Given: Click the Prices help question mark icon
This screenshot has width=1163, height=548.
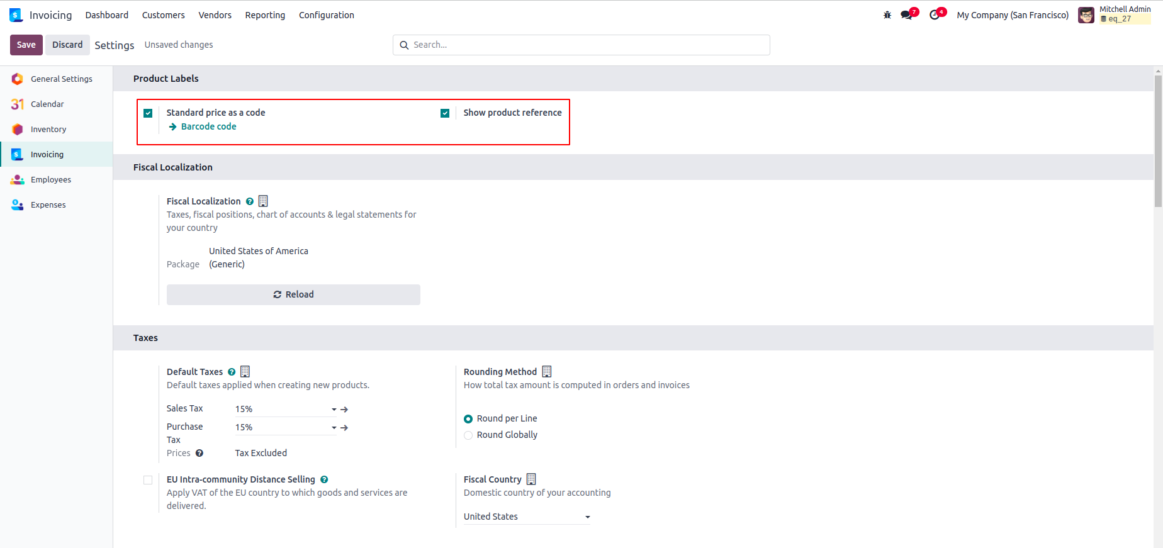Looking at the screenshot, I should pyautogui.click(x=199, y=453).
